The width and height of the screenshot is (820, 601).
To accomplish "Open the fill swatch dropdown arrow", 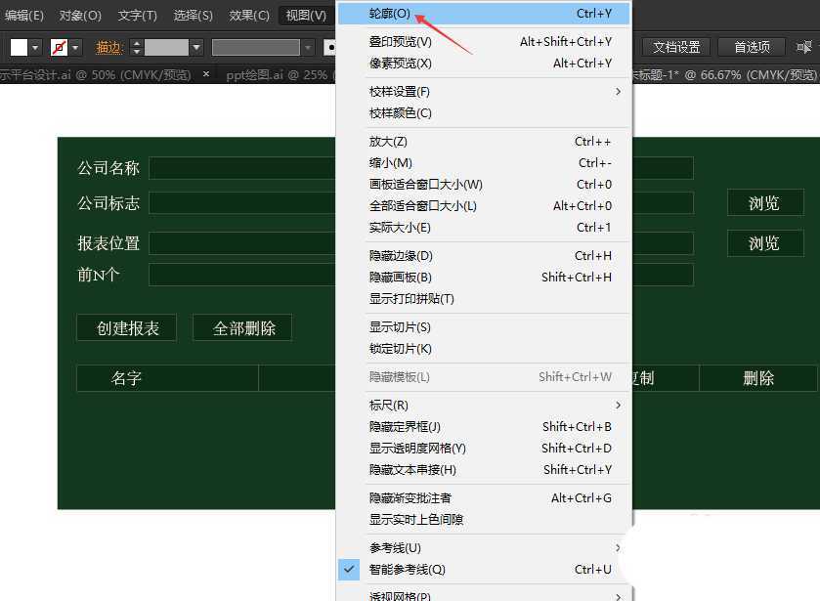I will 33,47.
